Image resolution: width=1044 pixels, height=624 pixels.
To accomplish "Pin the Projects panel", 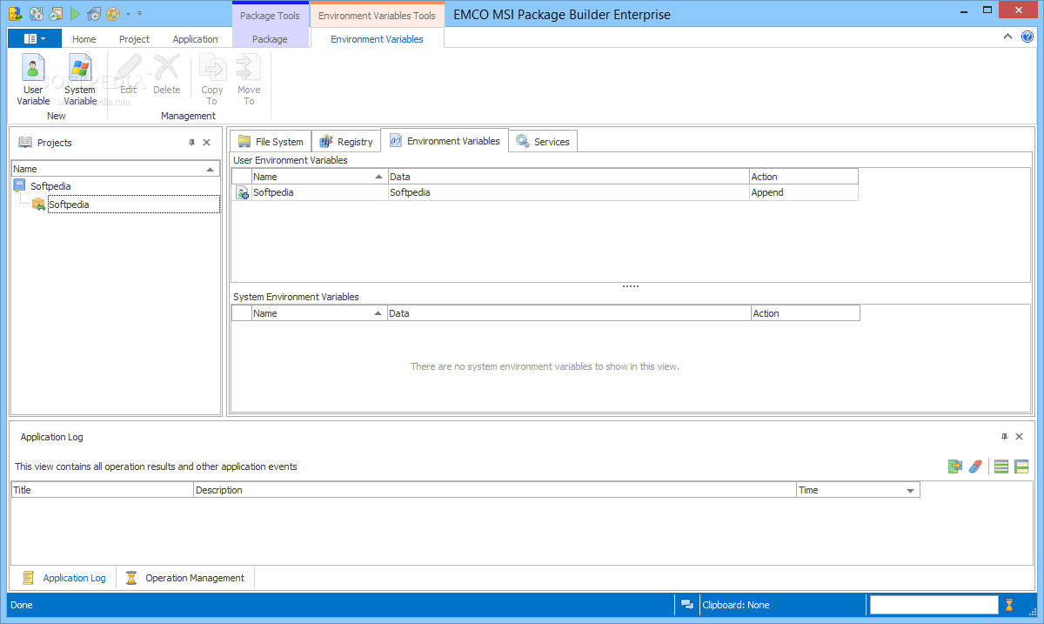I will coord(192,143).
